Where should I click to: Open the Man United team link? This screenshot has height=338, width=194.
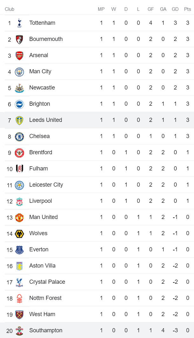pyautogui.click(x=43, y=217)
